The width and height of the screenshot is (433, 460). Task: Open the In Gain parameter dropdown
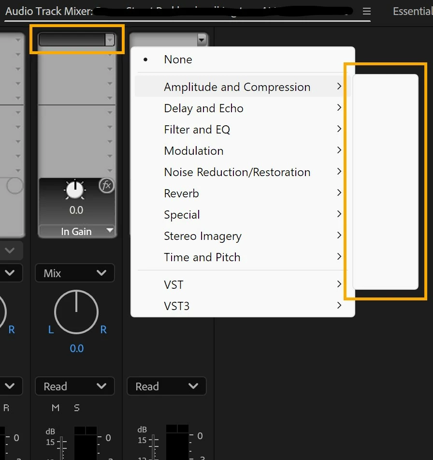point(77,231)
